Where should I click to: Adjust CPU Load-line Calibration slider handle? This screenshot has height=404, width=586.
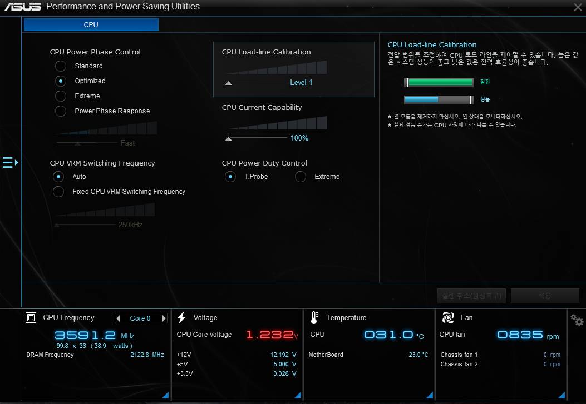click(228, 83)
